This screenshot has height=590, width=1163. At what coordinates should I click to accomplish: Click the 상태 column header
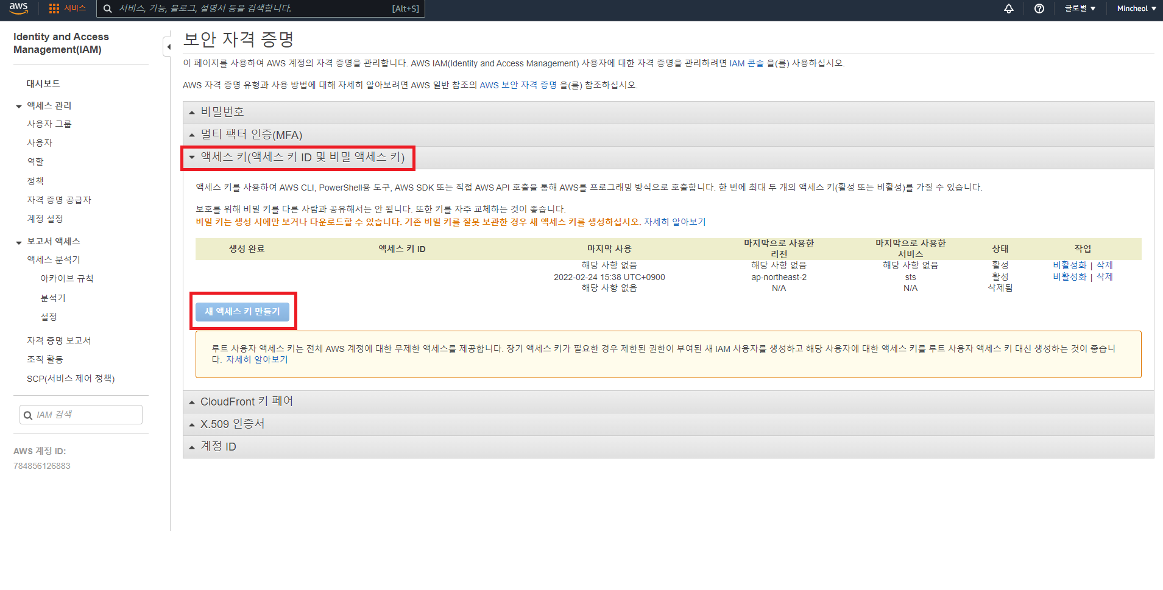1000,248
